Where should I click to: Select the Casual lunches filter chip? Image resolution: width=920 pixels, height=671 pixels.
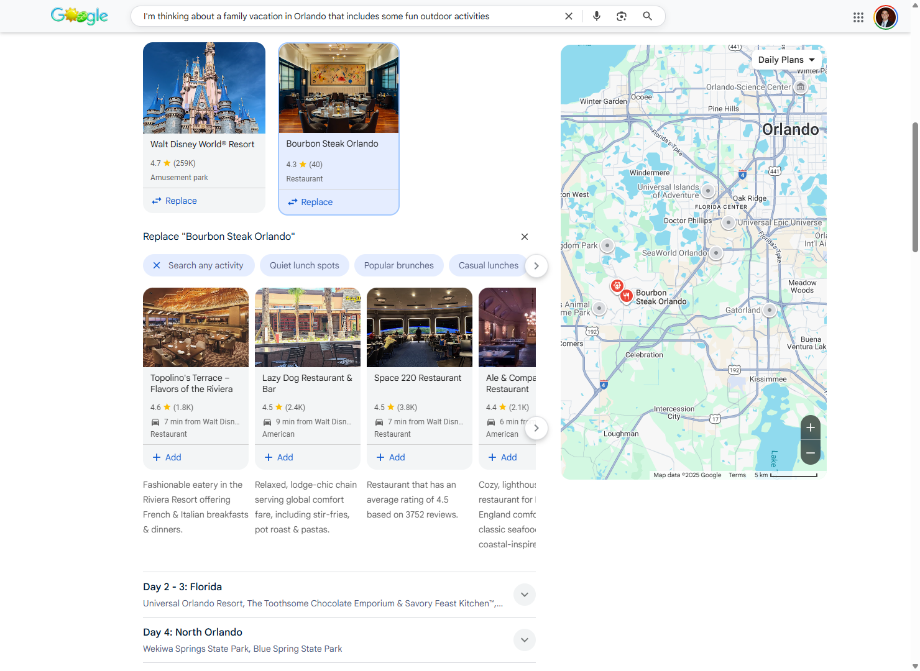(x=488, y=265)
